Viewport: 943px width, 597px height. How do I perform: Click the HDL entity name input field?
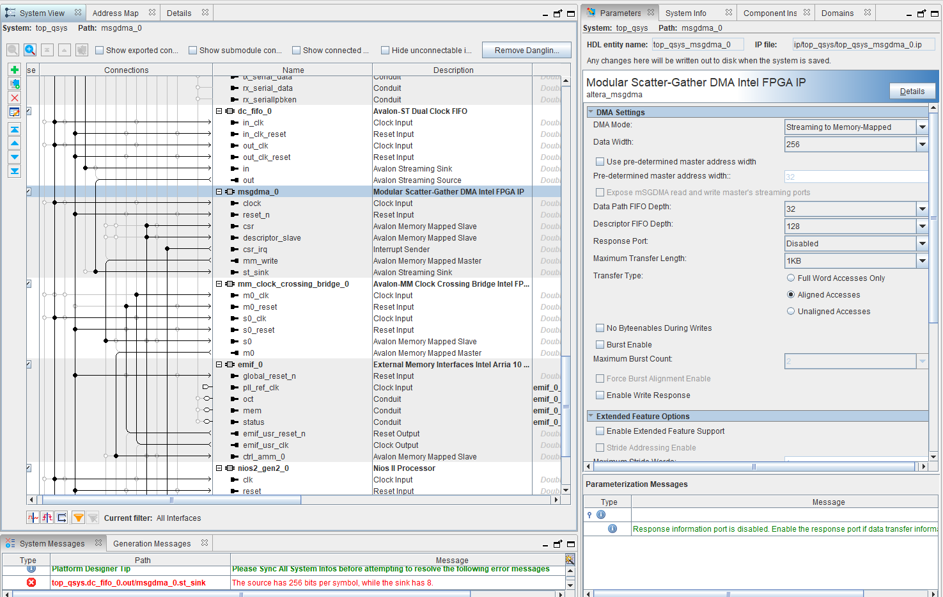click(x=697, y=45)
